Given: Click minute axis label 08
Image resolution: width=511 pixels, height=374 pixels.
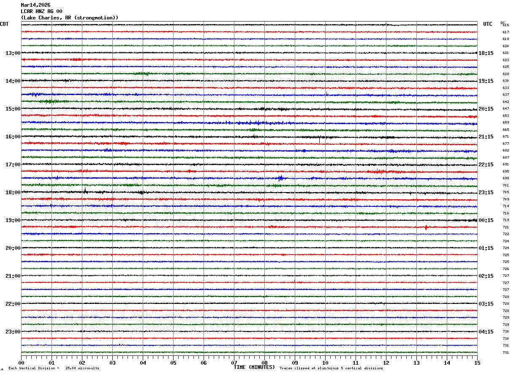Looking at the screenshot, I should tap(264, 363).
